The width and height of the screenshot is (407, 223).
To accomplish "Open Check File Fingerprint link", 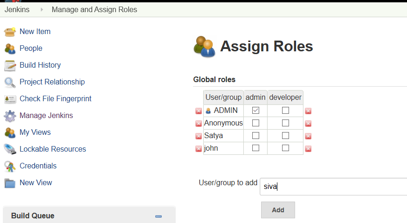I will (x=55, y=99).
